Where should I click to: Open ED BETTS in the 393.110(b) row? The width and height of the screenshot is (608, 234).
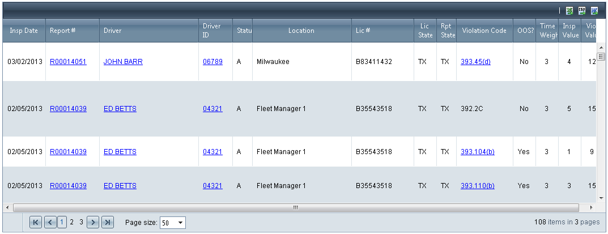click(x=120, y=186)
